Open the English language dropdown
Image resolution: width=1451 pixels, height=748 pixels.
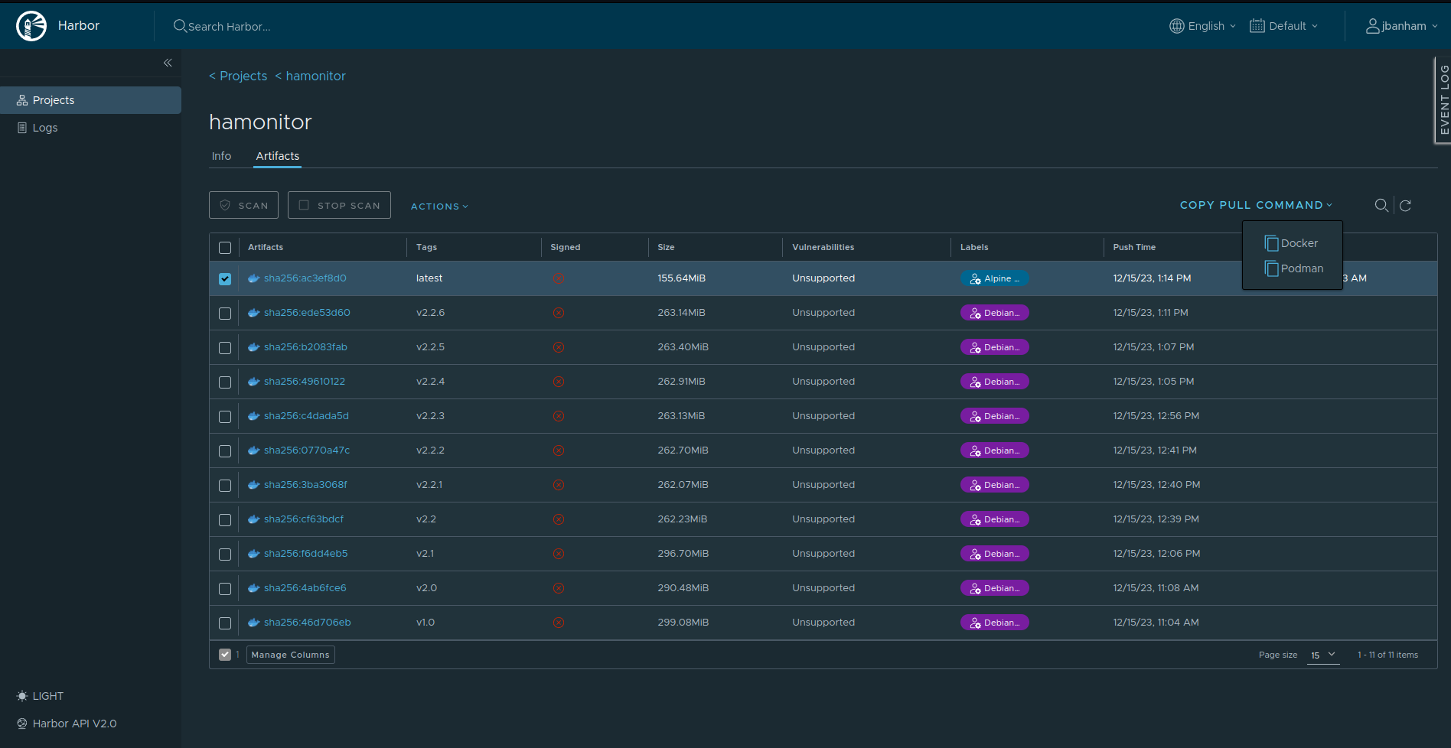tap(1201, 25)
